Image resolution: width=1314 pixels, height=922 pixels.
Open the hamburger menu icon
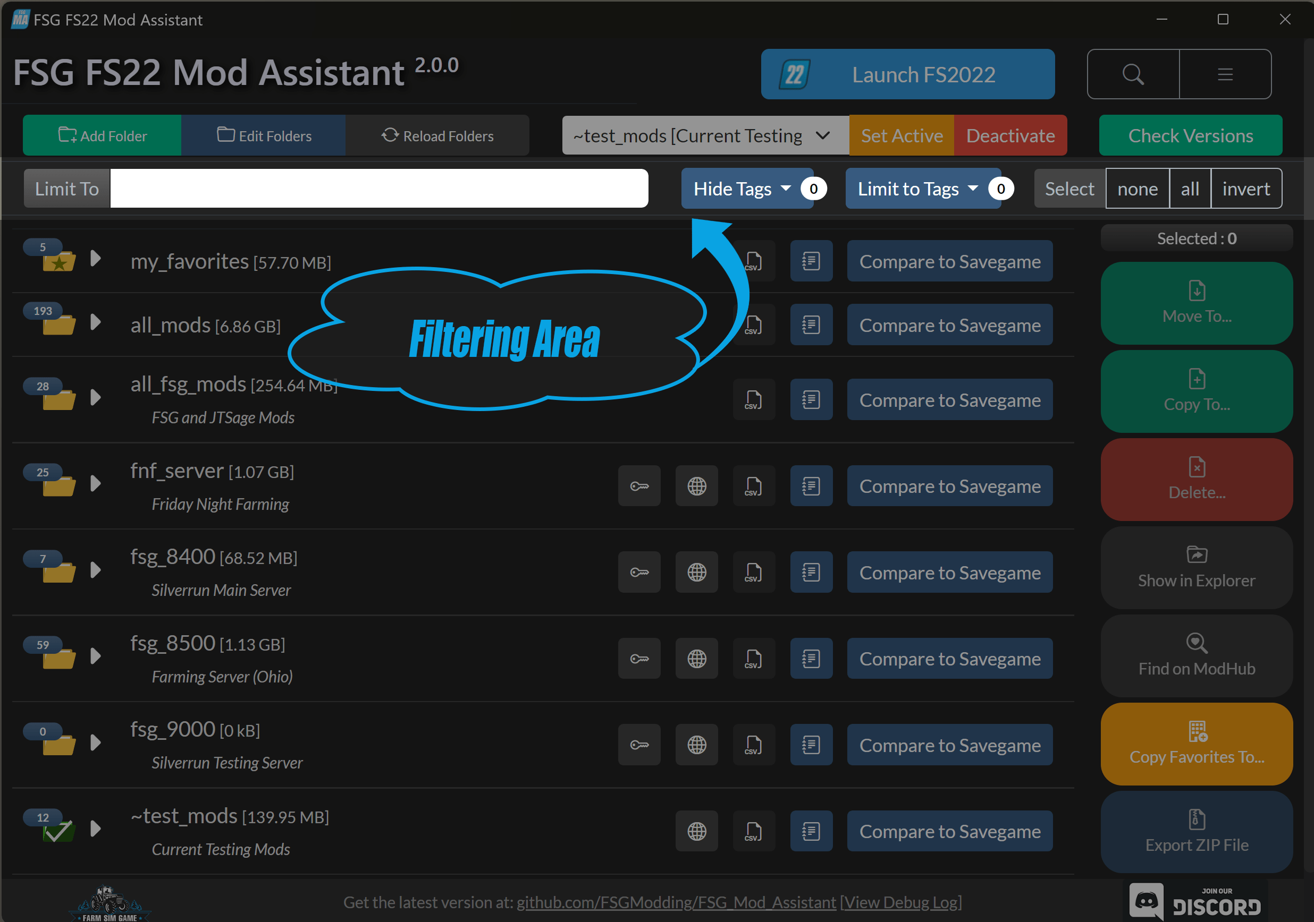click(1225, 74)
